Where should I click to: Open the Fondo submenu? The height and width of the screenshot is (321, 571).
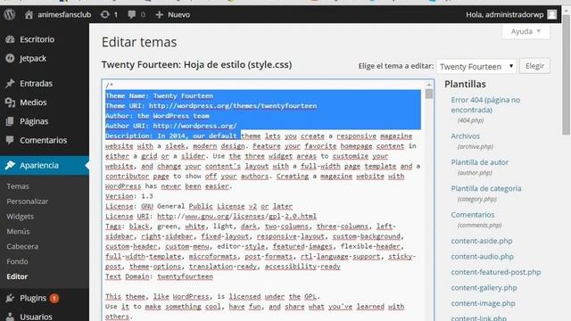point(17,261)
